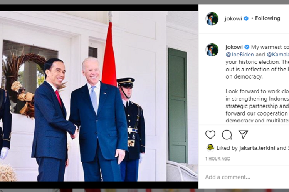This screenshot has height=192, width=289.
Task: View the verified badge beside header jokowi name
Action: click(246, 18)
